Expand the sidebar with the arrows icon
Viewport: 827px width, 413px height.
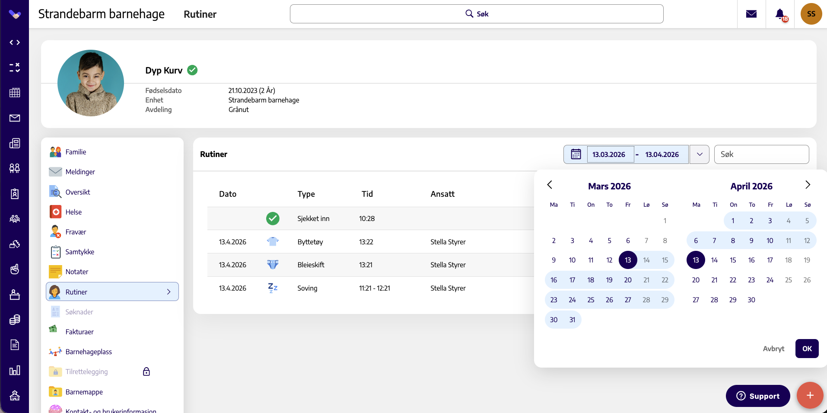[x=15, y=42]
